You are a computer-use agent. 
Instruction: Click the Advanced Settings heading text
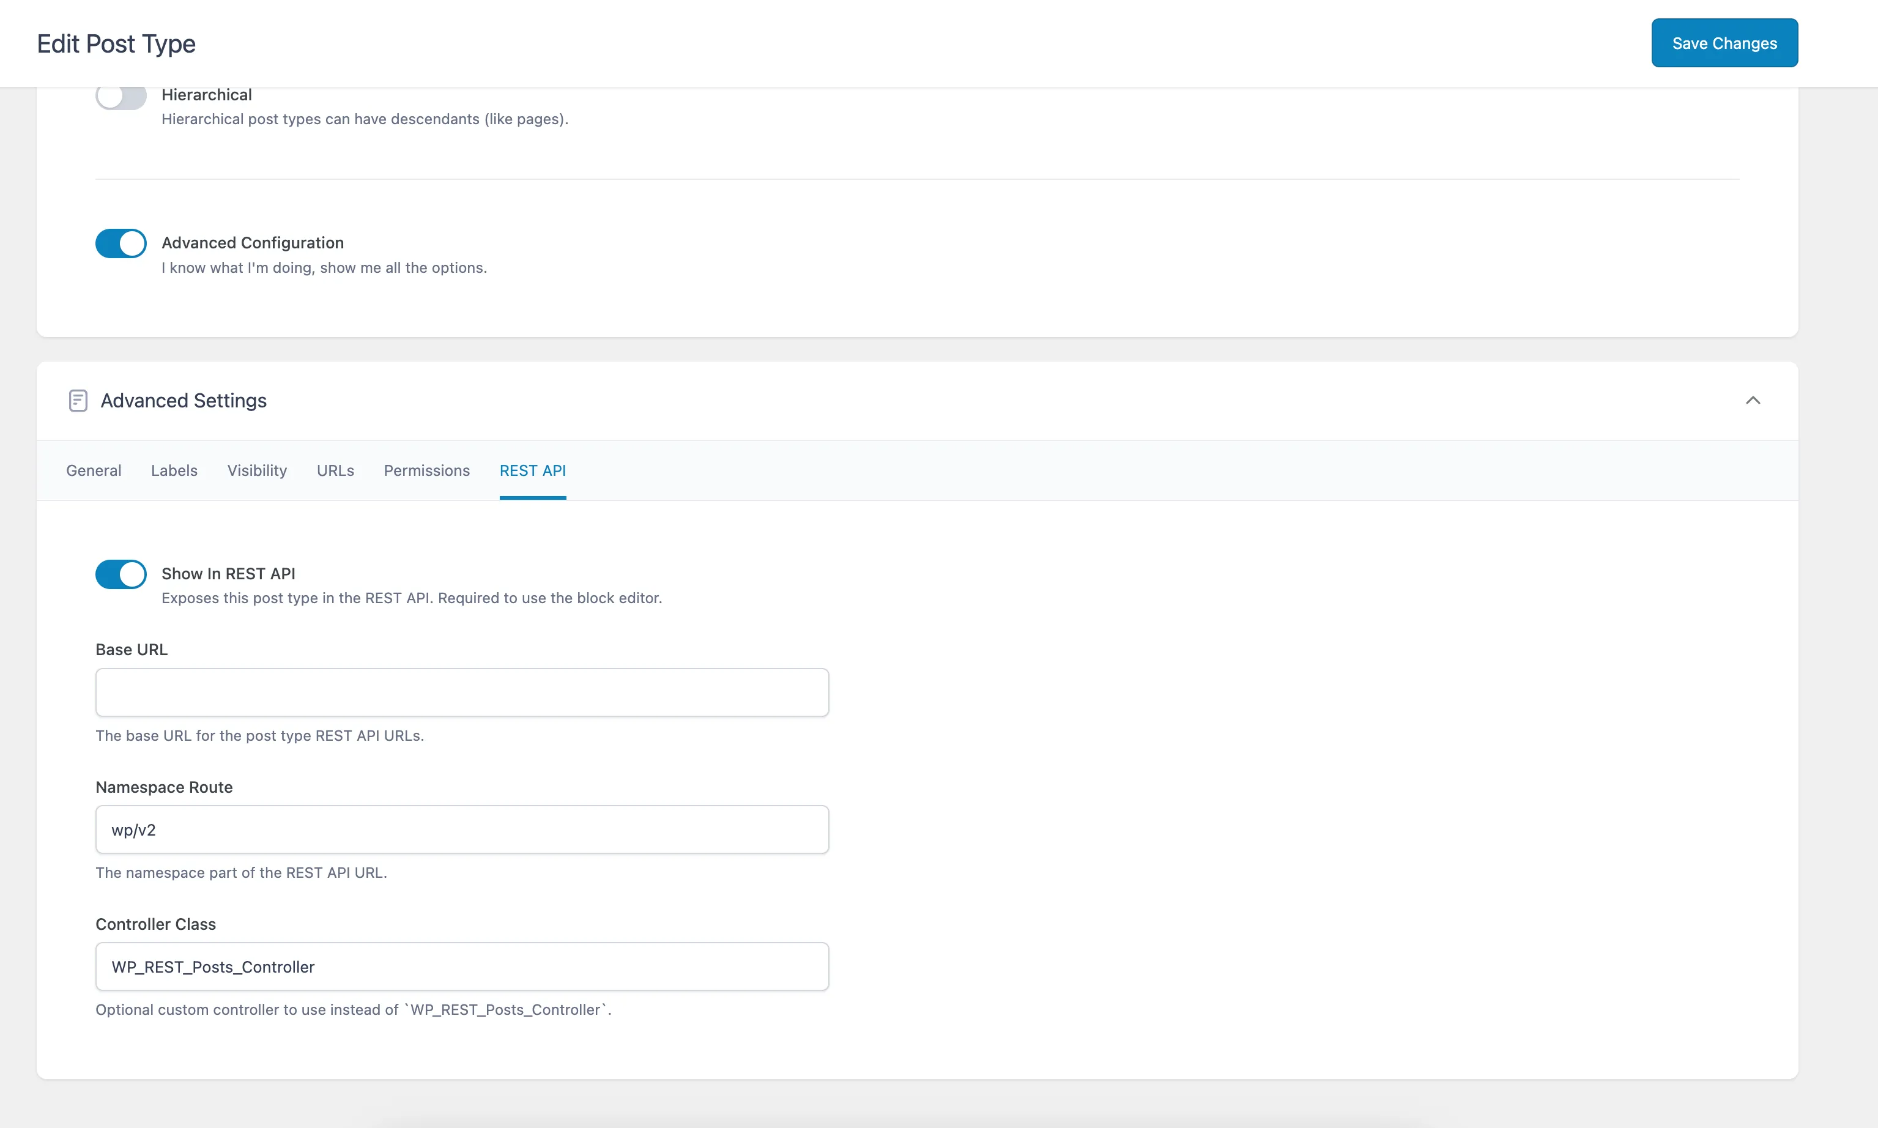coord(184,401)
